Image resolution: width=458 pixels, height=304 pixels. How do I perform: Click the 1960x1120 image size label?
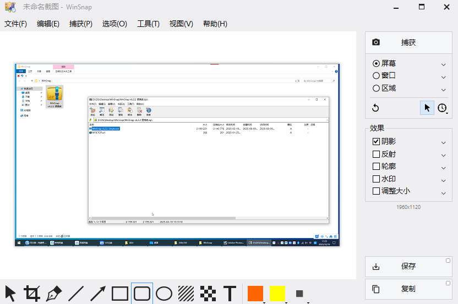[x=408, y=207]
